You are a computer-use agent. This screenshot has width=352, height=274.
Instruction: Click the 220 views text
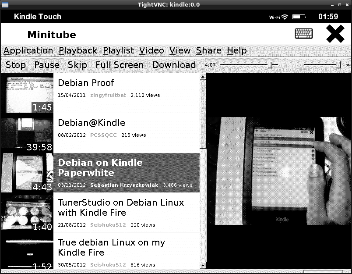click(143, 225)
